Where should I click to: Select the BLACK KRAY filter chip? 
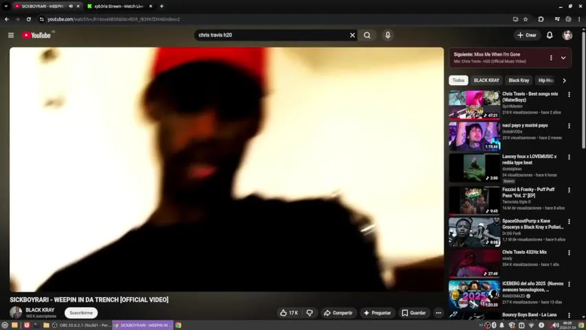coord(486,80)
